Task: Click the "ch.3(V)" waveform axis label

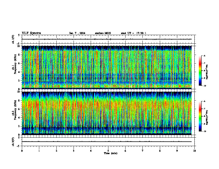Action: click(x=13, y=142)
